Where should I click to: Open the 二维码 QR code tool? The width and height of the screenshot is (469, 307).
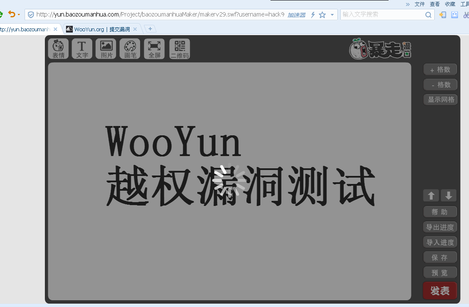tap(180, 49)
